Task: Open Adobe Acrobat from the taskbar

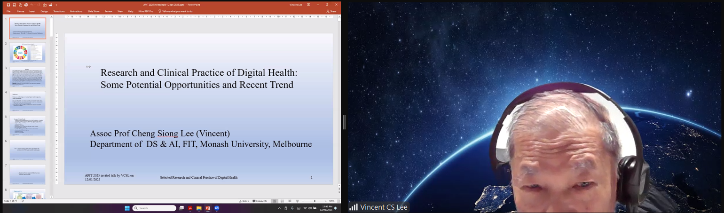Action: click(x=190, y=208)
